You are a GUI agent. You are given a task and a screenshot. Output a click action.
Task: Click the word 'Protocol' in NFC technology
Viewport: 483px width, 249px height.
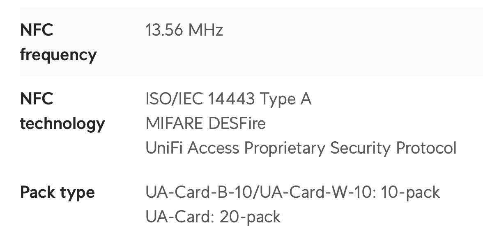pyautogui.click(x=426, y=148)
